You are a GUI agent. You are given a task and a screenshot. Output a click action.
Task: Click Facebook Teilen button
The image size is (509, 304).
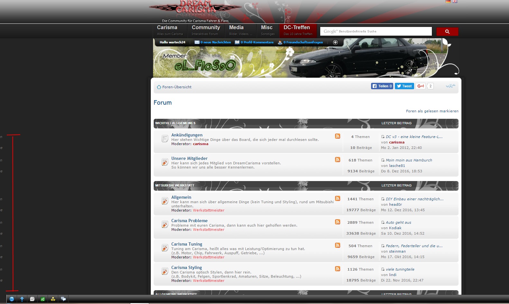[x=382, y=86]
